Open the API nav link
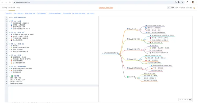 (177, 8)
